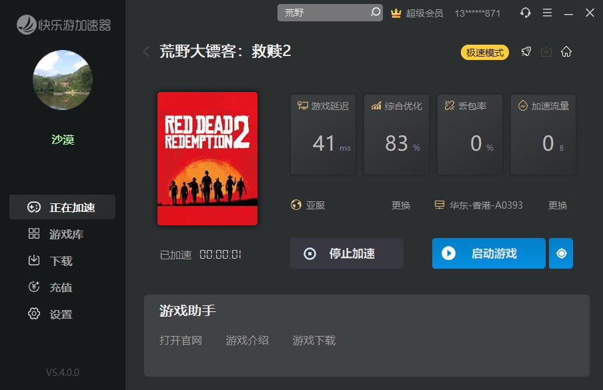Click the 综合优化 83% card
The width and height of the screenshot is (603, 390).
click(396, 135)
